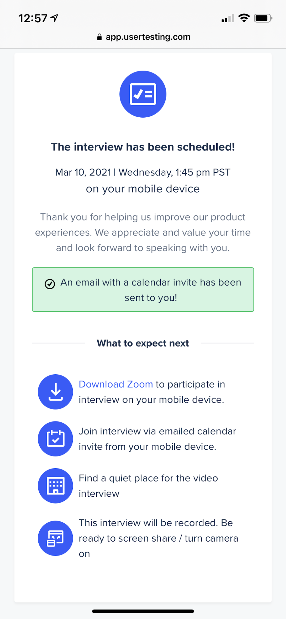The width and height of the screenshot is (286, 619).
Task: Tap the interview has been scheduled heading
Action: pyautogui.click(x=143, y=147)
